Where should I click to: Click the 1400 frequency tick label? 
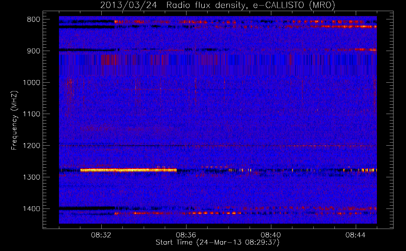coord(31,209)
